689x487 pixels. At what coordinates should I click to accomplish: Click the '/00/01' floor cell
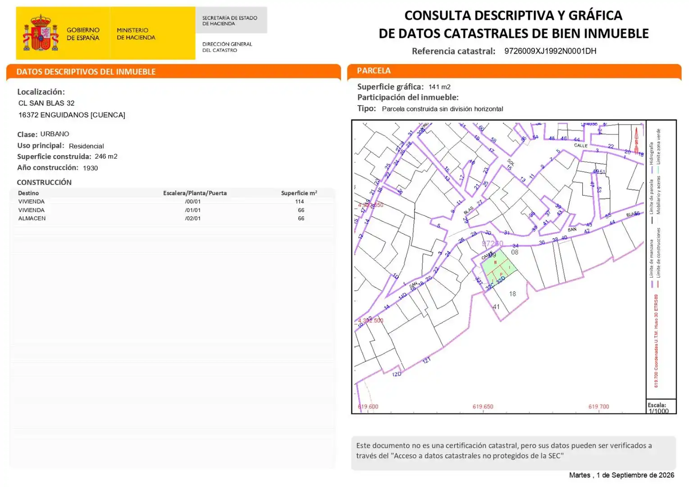(193, 202)
